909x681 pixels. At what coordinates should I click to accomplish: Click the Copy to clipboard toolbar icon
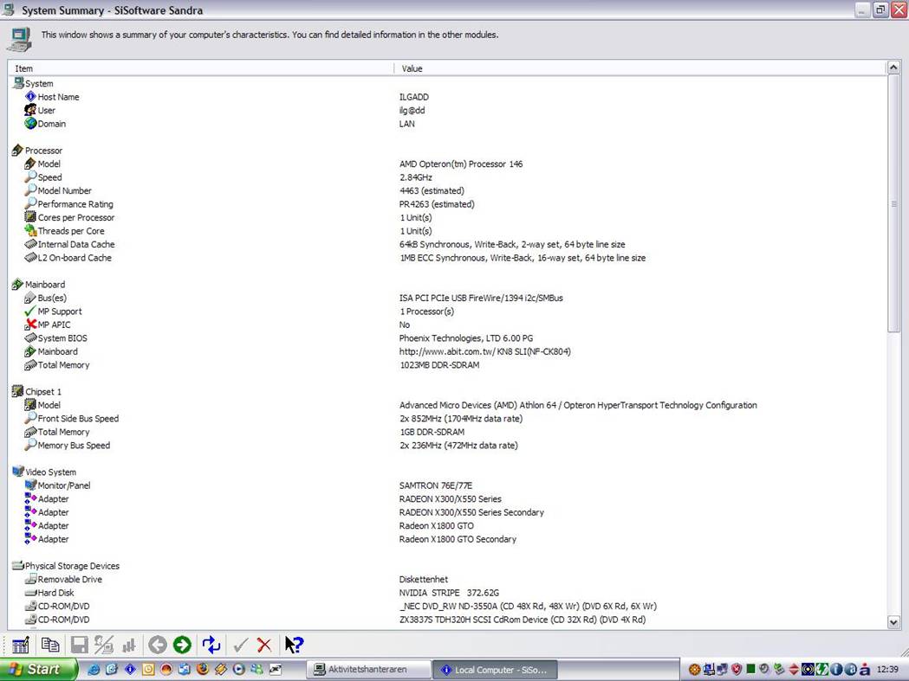click(50, 645)
